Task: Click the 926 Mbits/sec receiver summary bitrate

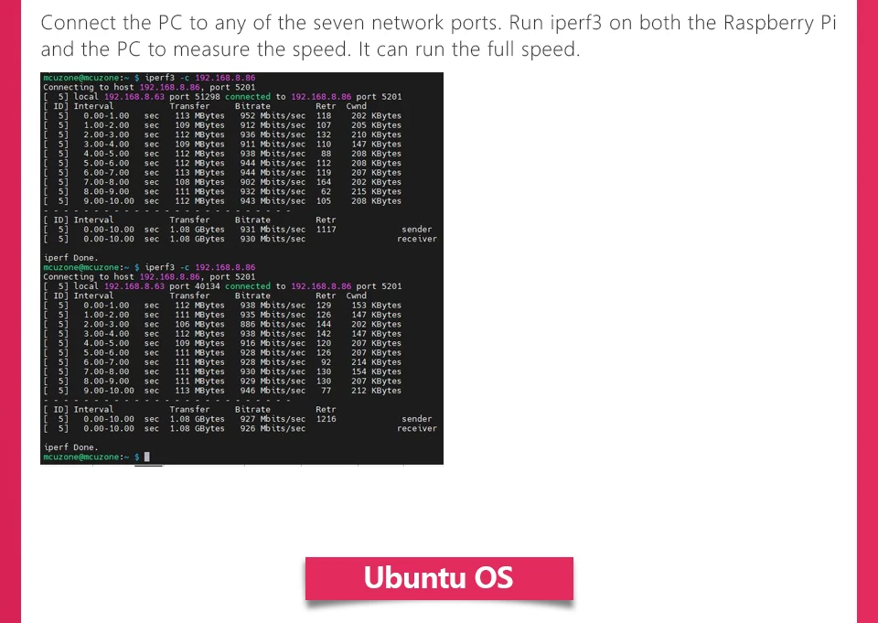Action: [x=273, y=429]
